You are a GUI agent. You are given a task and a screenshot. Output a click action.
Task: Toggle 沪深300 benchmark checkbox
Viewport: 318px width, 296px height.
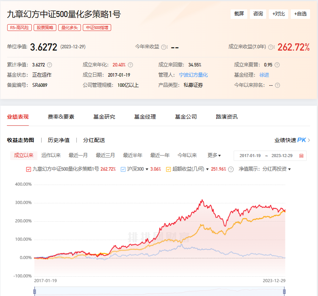(x=123, y=169)
